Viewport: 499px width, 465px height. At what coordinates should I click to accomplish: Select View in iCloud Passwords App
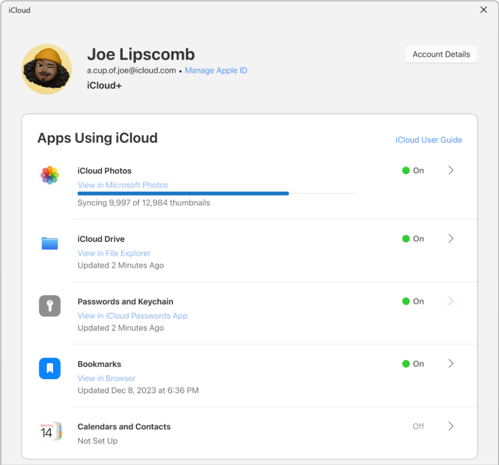click(133, 316)
